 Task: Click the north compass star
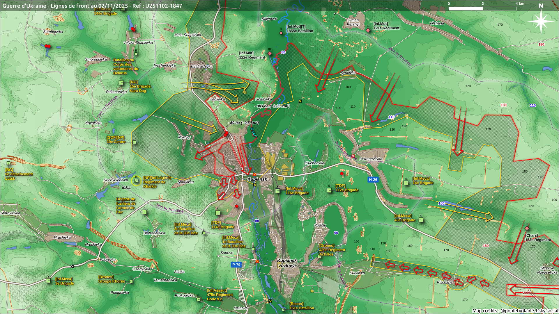[x=541, y=21]
